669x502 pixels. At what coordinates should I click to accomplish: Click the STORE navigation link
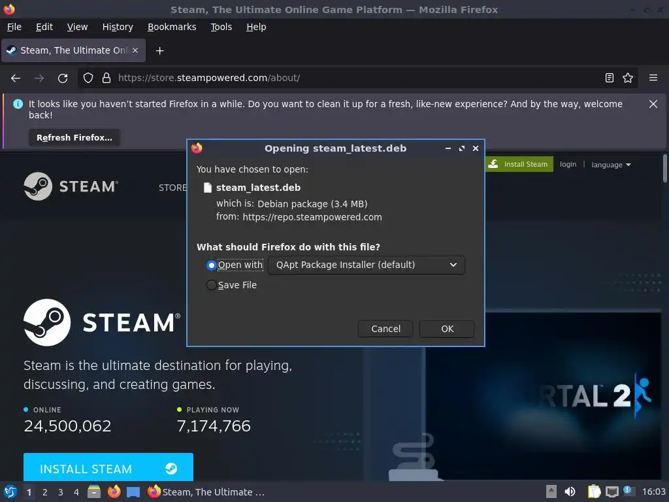point(172,188)
